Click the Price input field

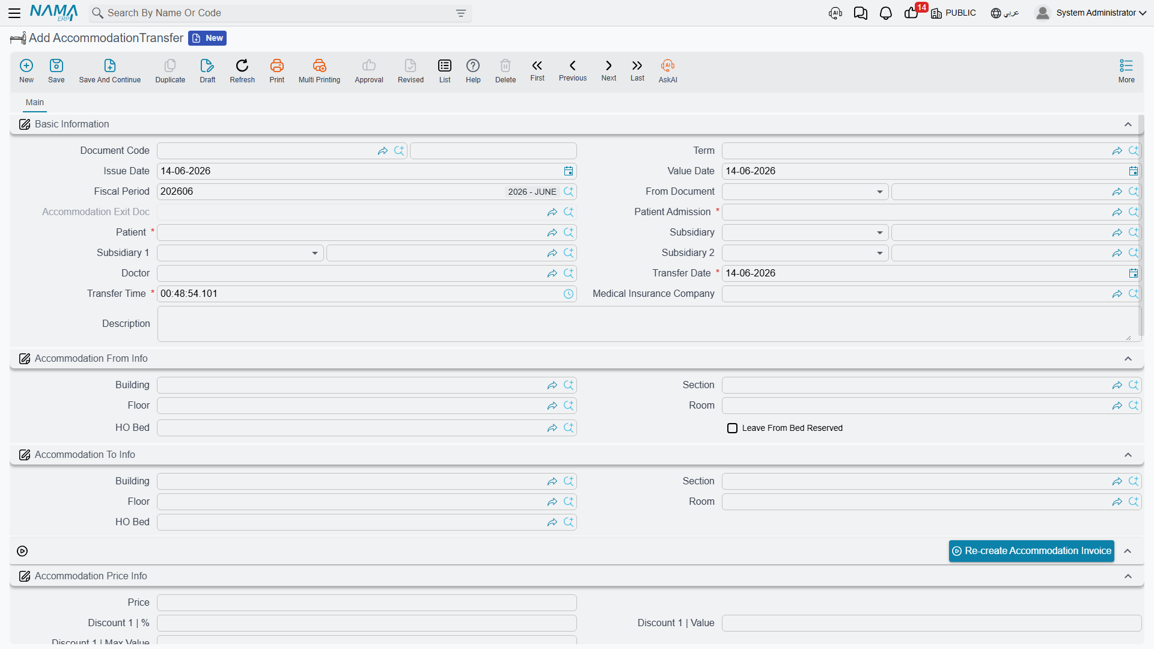[x=367, y=603]
